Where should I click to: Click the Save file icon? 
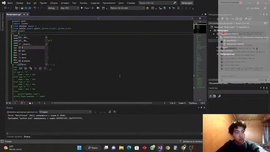coord(26,8)
